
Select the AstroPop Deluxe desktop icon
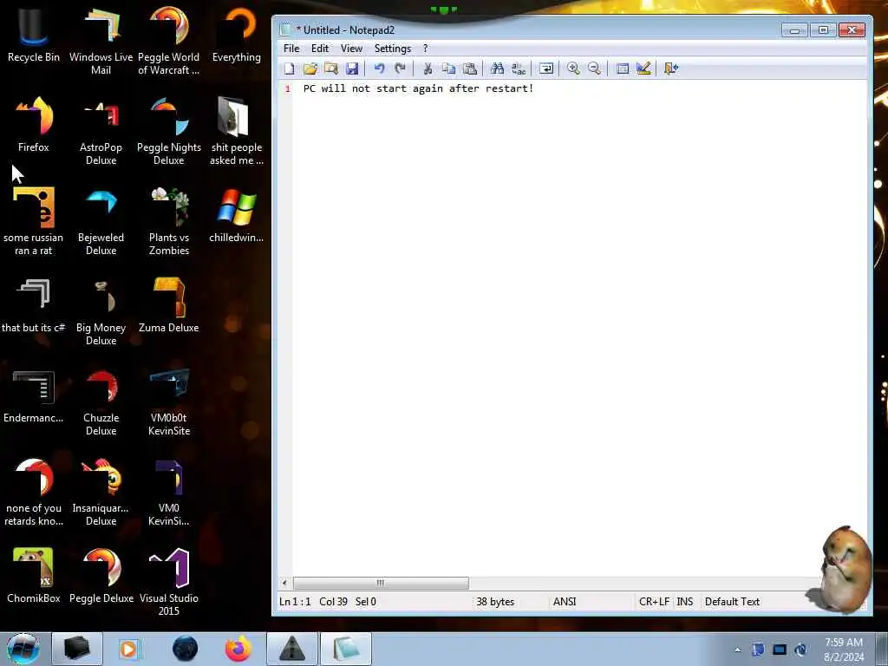point(101,132)
